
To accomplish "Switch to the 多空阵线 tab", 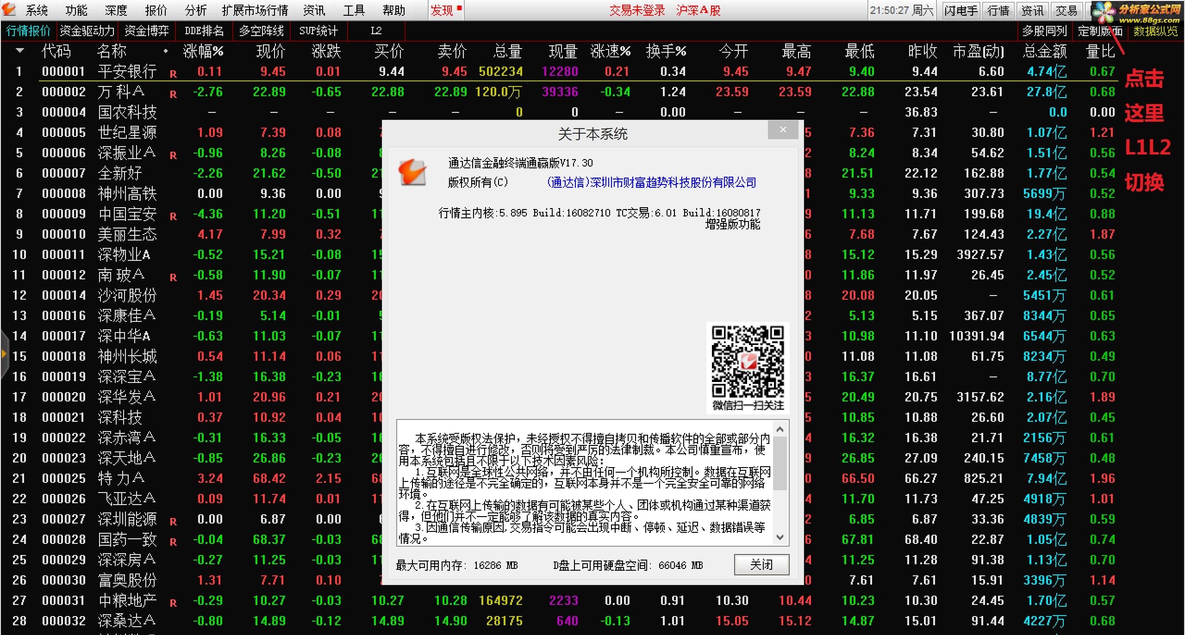I will coord(262,31).
